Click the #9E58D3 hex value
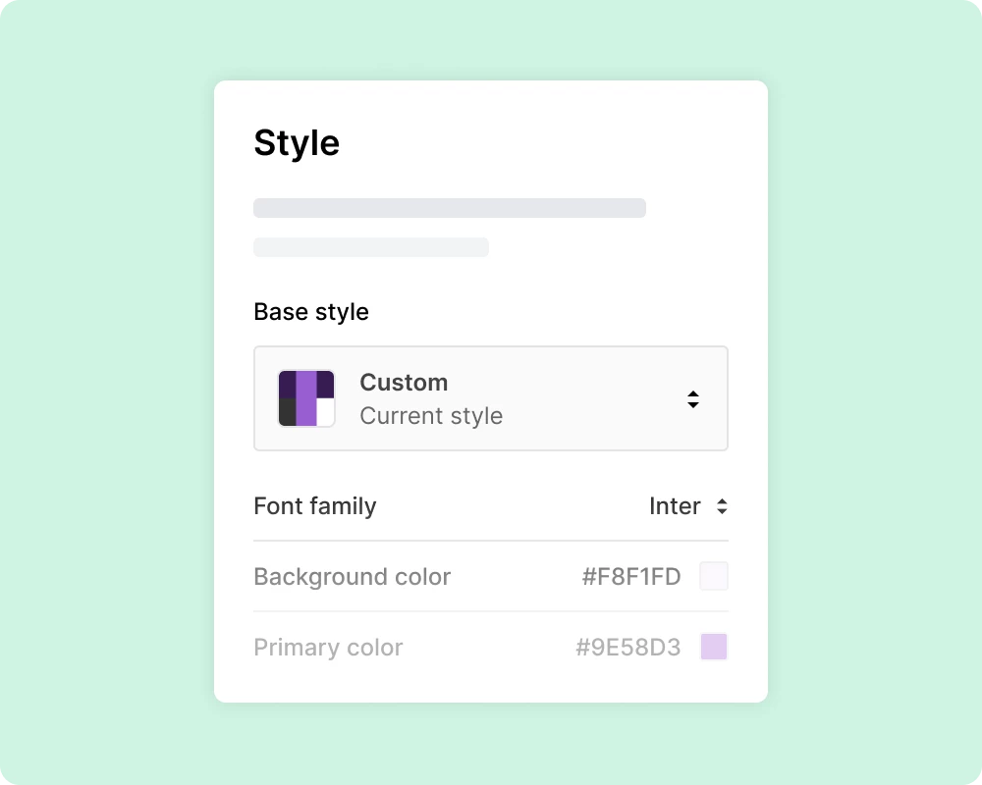The image size is (982, 785). point(628,648)
